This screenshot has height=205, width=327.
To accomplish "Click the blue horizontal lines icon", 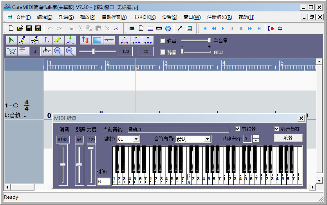I will click(150, 28).
